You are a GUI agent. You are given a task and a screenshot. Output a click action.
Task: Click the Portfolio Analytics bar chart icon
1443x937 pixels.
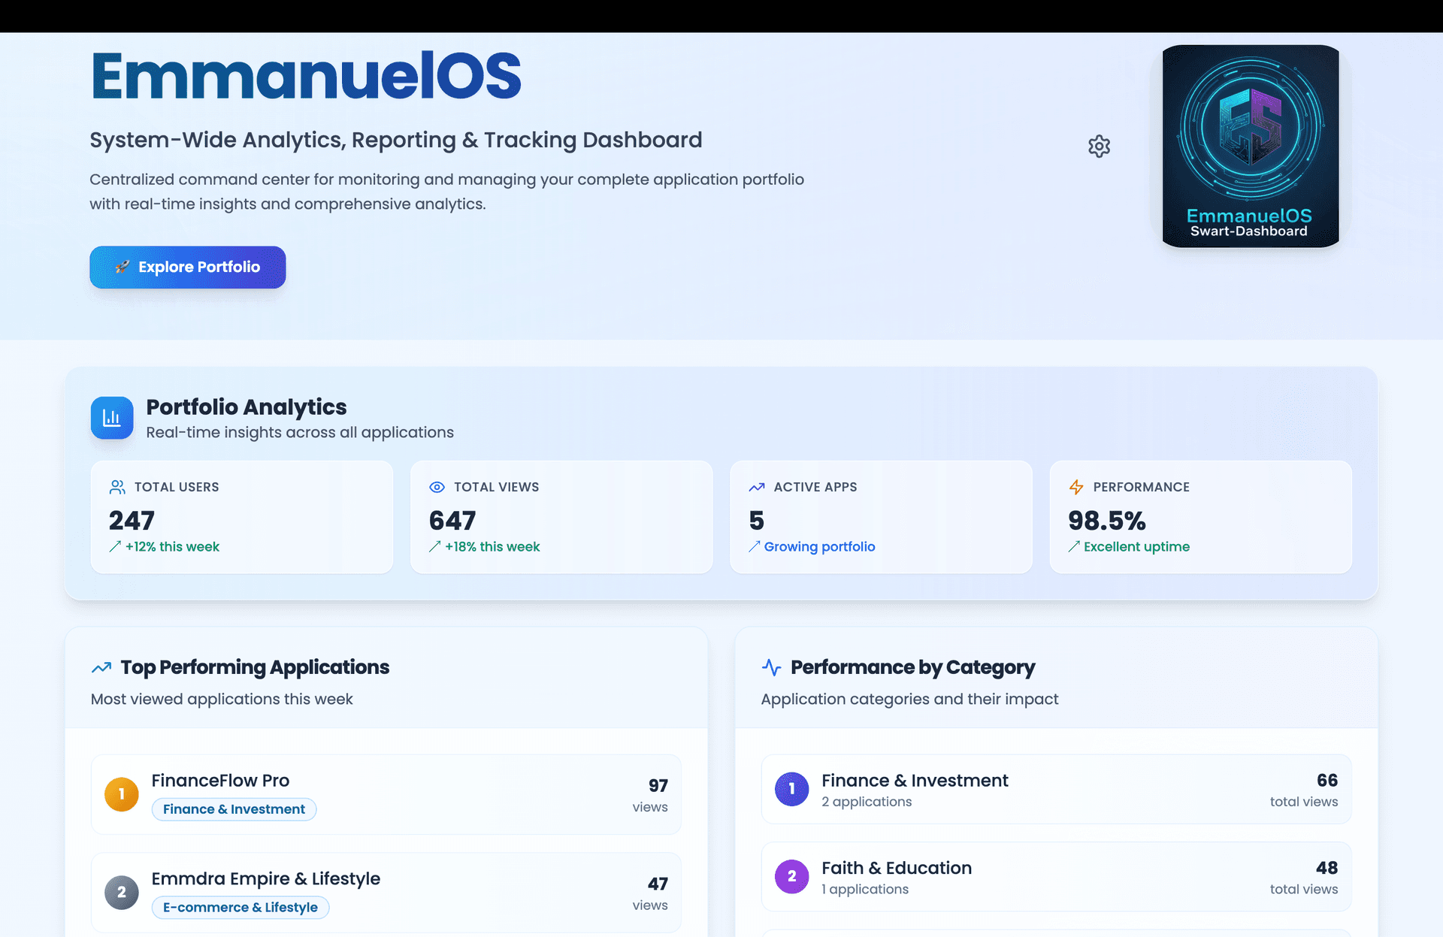[x=111, y=418]
